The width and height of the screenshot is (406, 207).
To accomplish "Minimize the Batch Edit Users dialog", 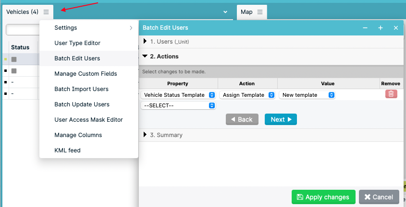I will 365,28.
